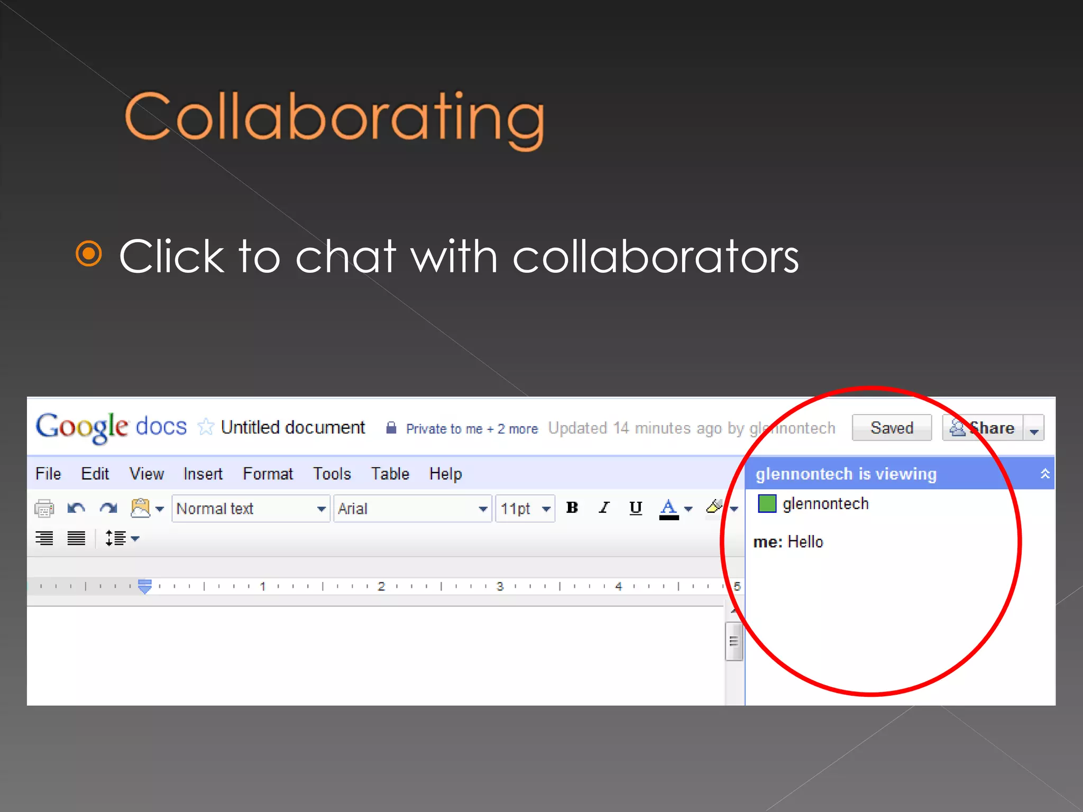Open the highlight color dropdown arrow
This screenshot has height=812, width=1083.
(734, 509)
